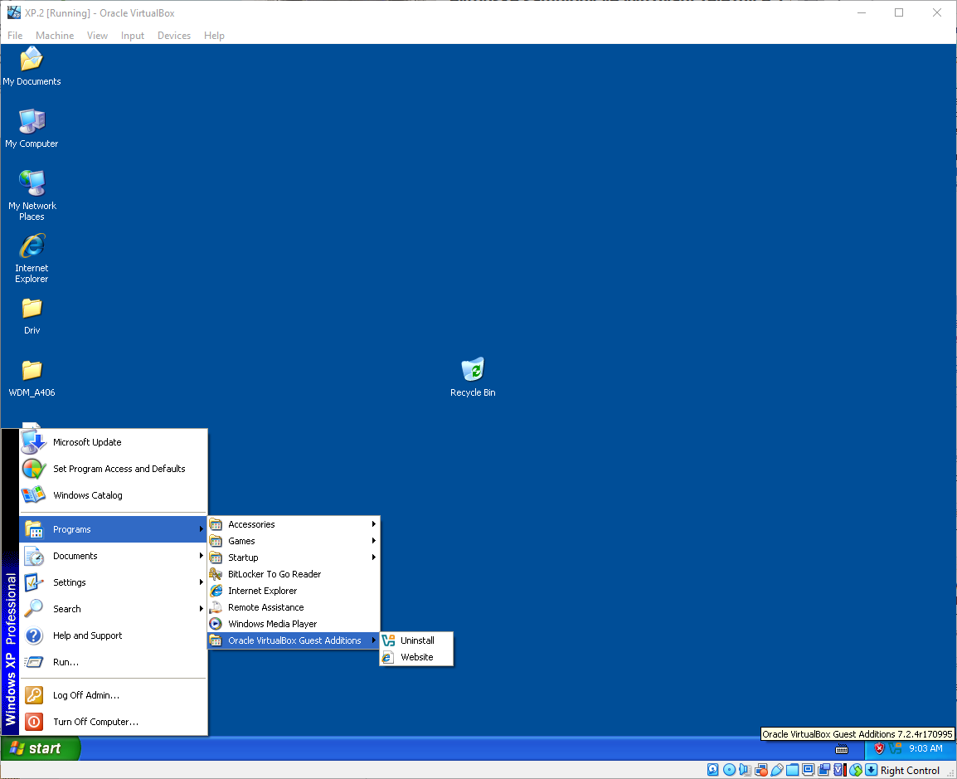This screenshot has height=779, width=957.
Task: Select the My Documents desktop icon
Action: pyautogui.click(x=32, y=66)
